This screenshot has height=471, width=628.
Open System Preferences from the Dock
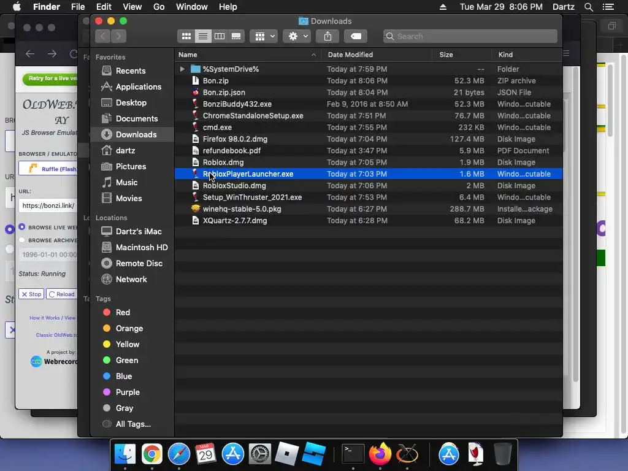pos(259,454)
